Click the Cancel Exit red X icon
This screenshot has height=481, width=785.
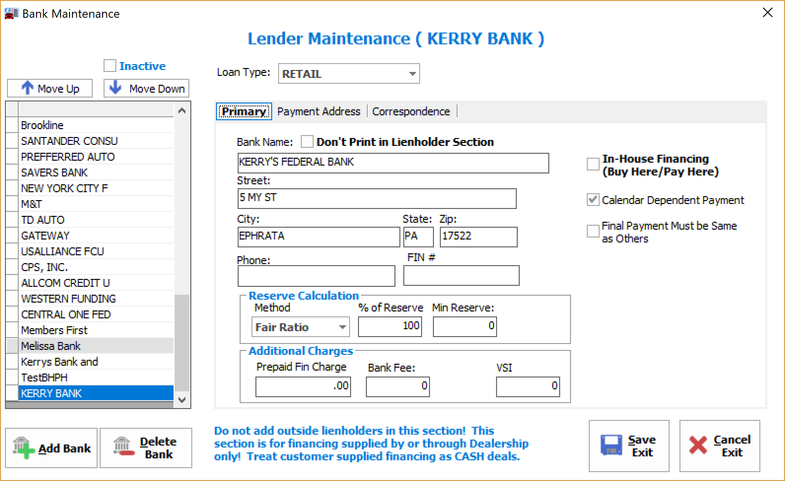click(x=698, y=446)
